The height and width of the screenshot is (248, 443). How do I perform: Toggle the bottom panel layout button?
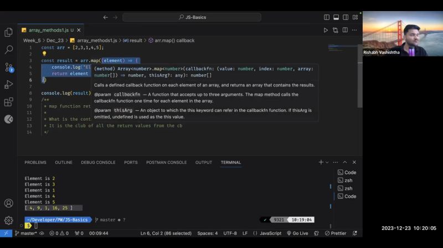(x=336, y=17)
